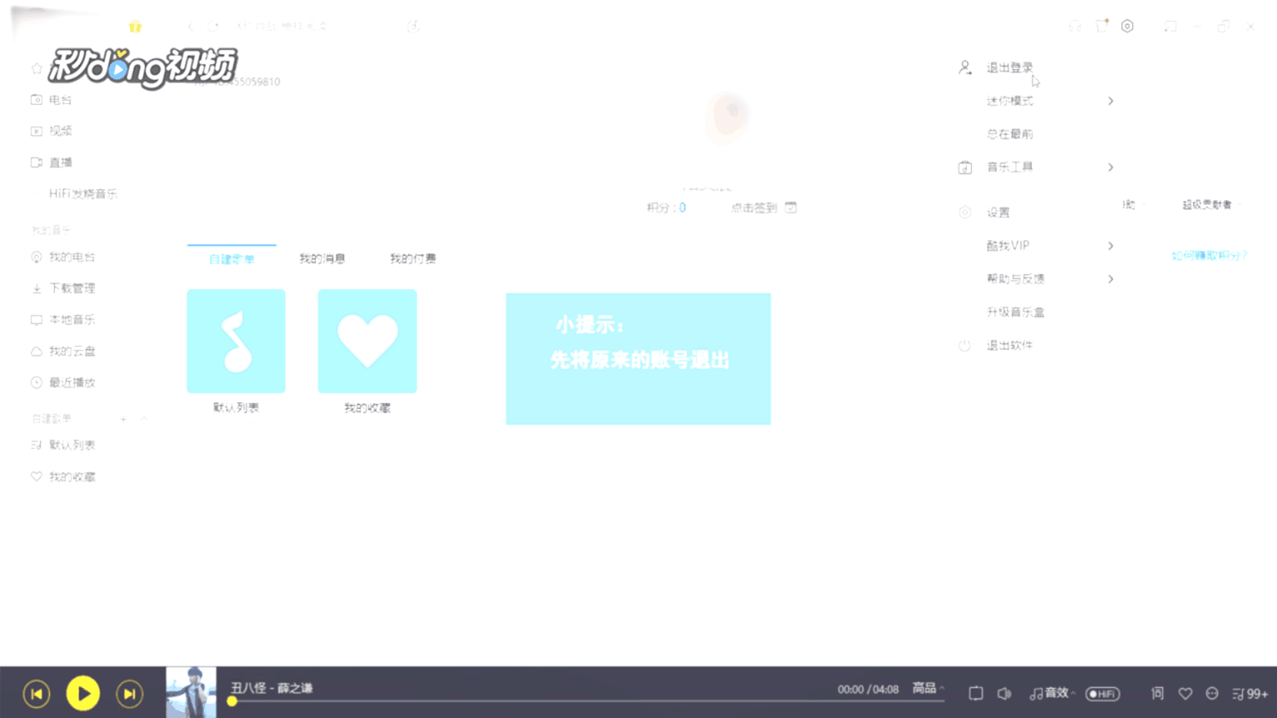This screenshot has height=718, width=1277.
Task: Switch to the 我的消息 tab
Action: [322, 259]
